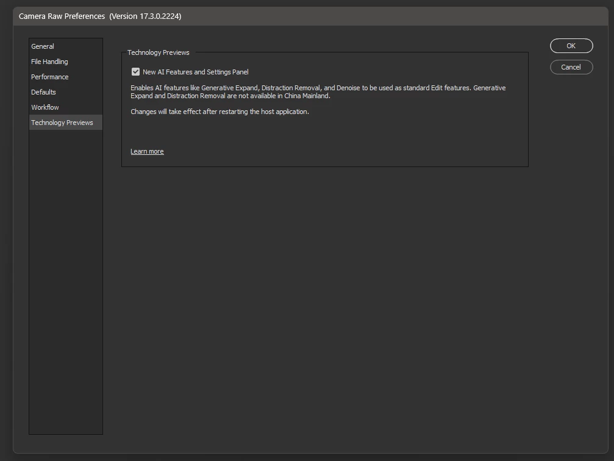This screenshot has width=614, height=461.
Task: Cancel the Camera Raw Preferences dialog
Action: coord(571,67)
